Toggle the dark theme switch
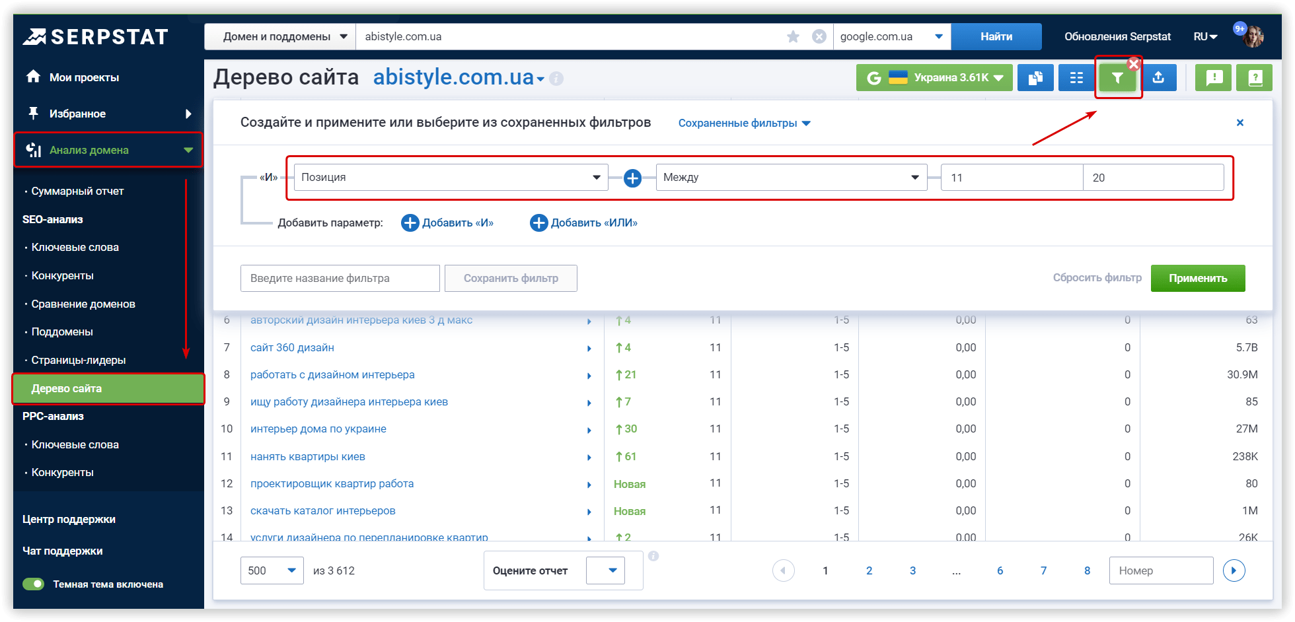 point(34,584)
